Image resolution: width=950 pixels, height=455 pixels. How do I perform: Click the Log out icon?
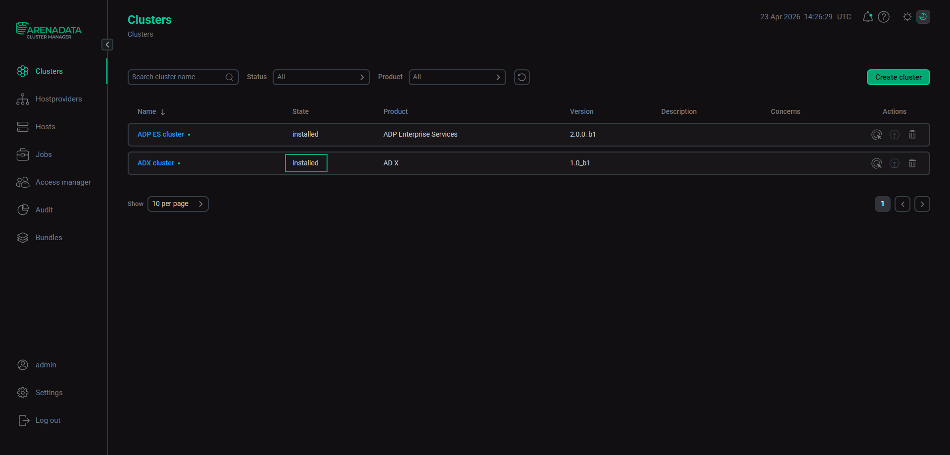pos(24,420)
